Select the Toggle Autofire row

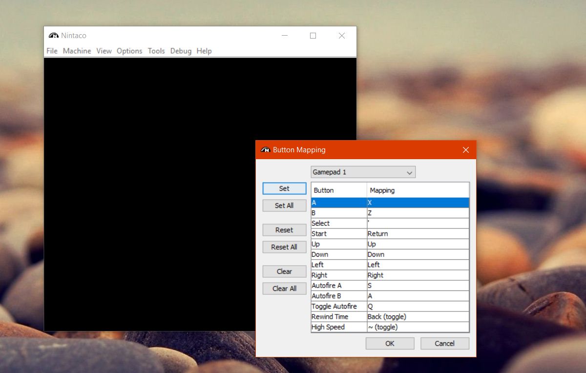(390, 307)
